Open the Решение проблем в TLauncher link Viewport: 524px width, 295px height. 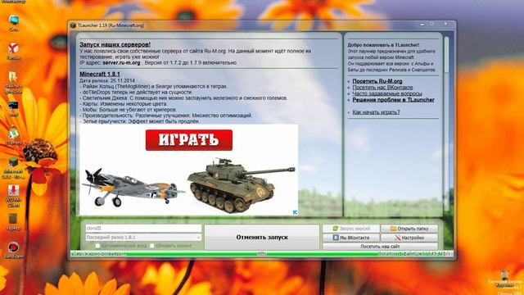point(393,100)
